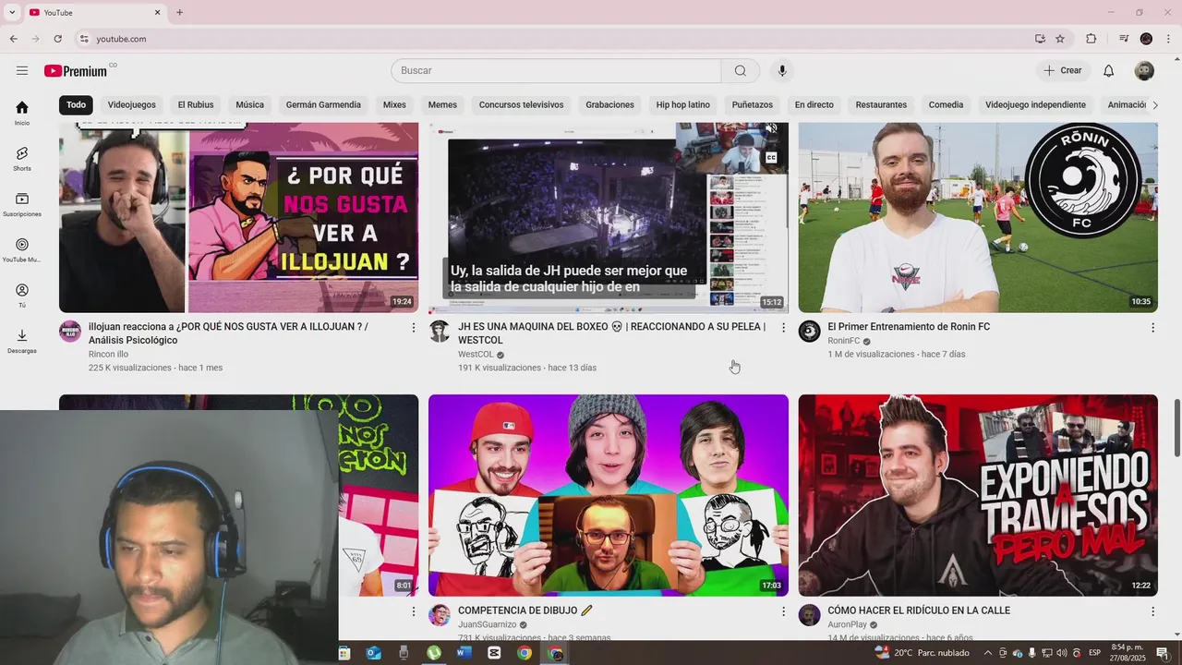Click the AuronPlay channel avatar
The height and width of the screenshot is (665, 1182).
pos(810,615)
